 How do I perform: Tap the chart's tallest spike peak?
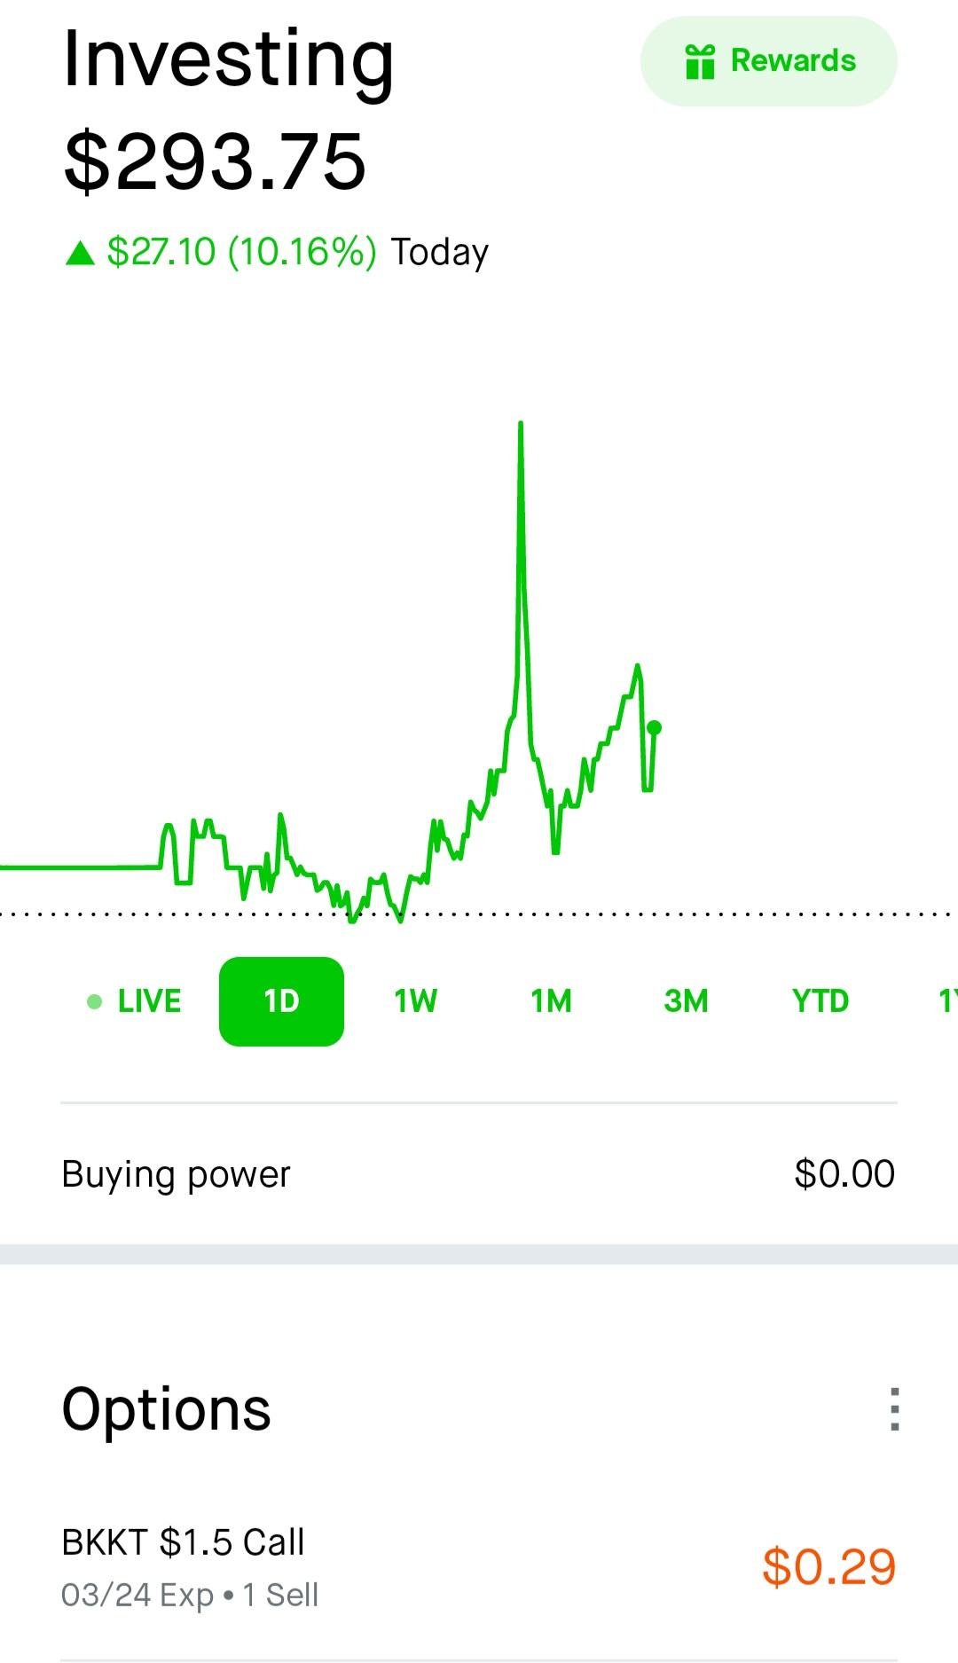coord(521,424)
